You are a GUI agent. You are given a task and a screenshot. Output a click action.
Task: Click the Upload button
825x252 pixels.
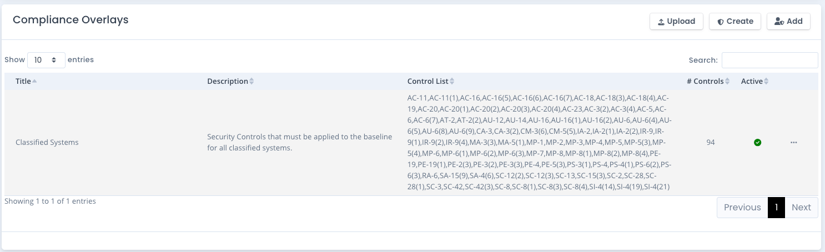coord(676,21)
